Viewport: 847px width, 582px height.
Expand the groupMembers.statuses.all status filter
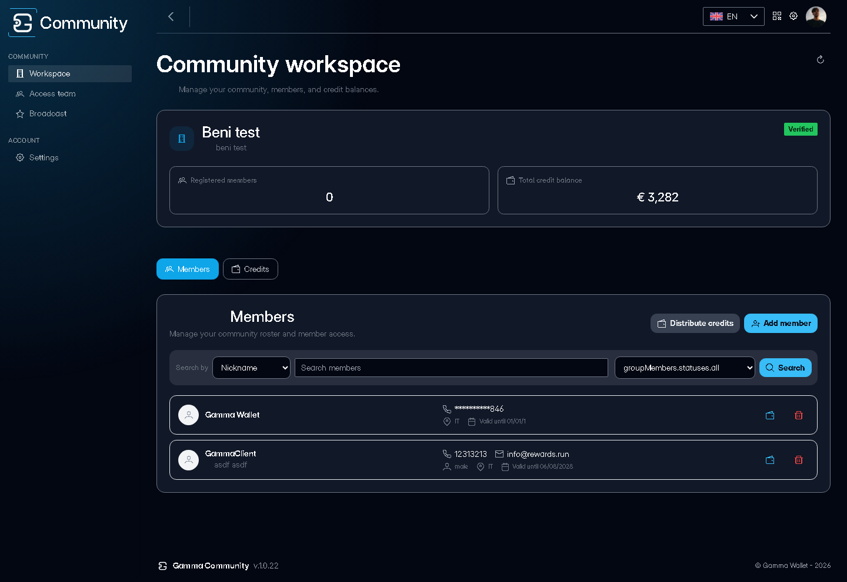(x=685, y=368)
